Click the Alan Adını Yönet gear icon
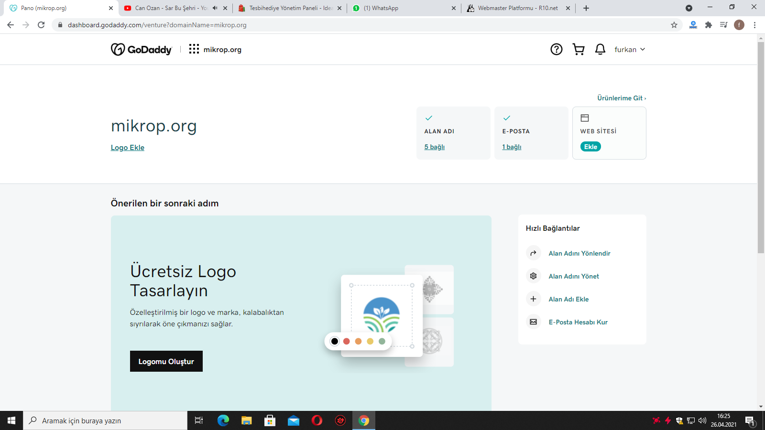 (x=534, y=276)
